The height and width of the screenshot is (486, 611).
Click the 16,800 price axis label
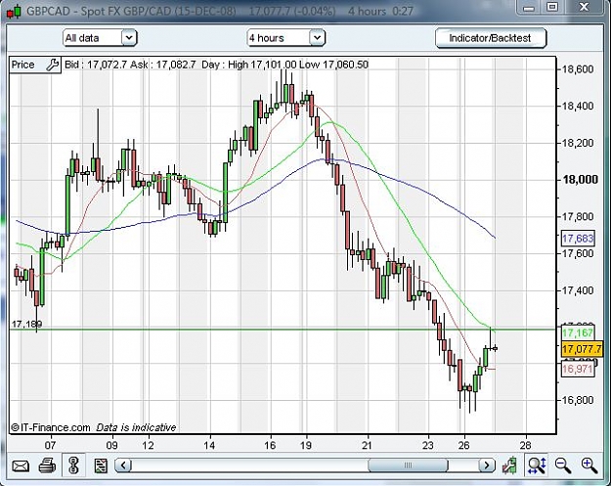pyautogui.click(x=578, y=400)
